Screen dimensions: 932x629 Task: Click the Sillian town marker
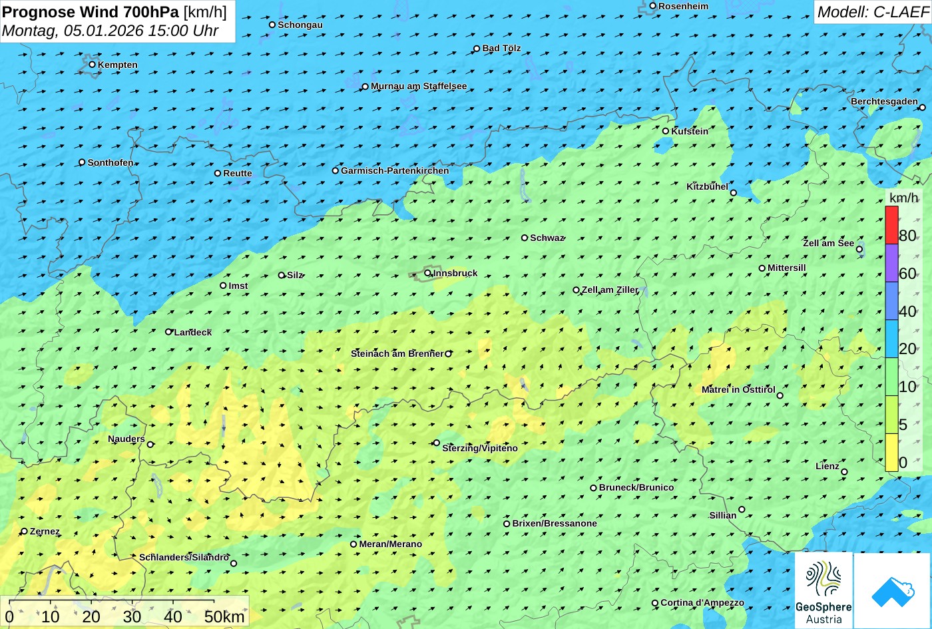tap(742, 510)
